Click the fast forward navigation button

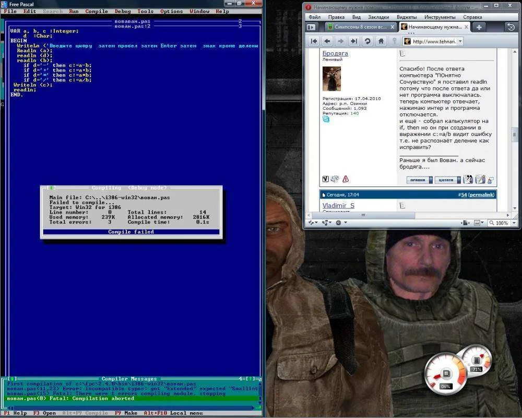pyautogui.click(x=354, y=41)
